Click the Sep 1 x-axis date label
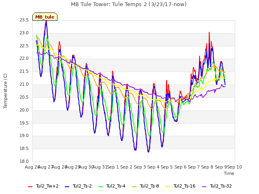This screenshot has height=194, width=259. [113, 167]
